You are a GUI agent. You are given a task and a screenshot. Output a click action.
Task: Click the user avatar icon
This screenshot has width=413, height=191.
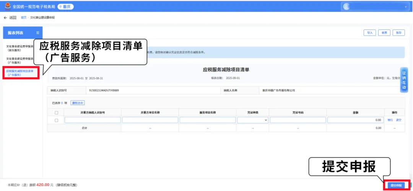346,7
